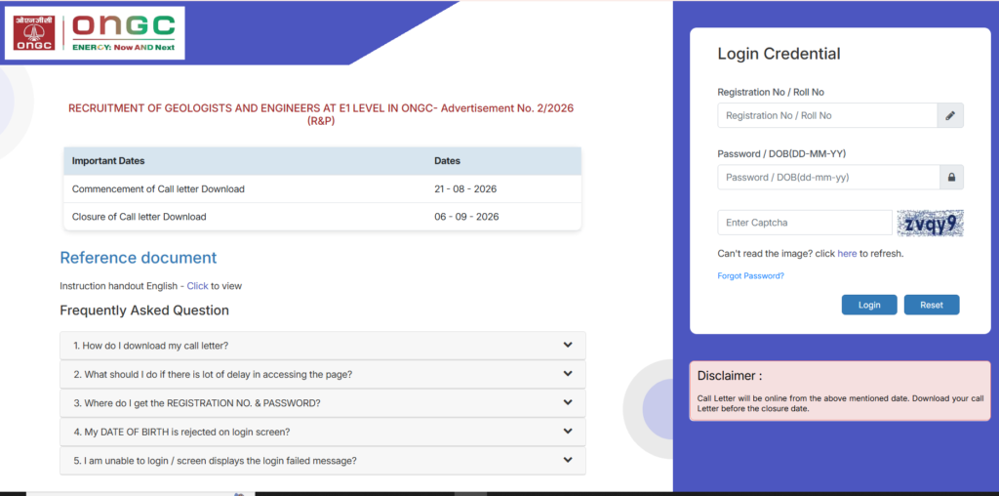
Task: Expand FAQ 'How do I download my call letter?'
Action: click(x=322, y=346)
